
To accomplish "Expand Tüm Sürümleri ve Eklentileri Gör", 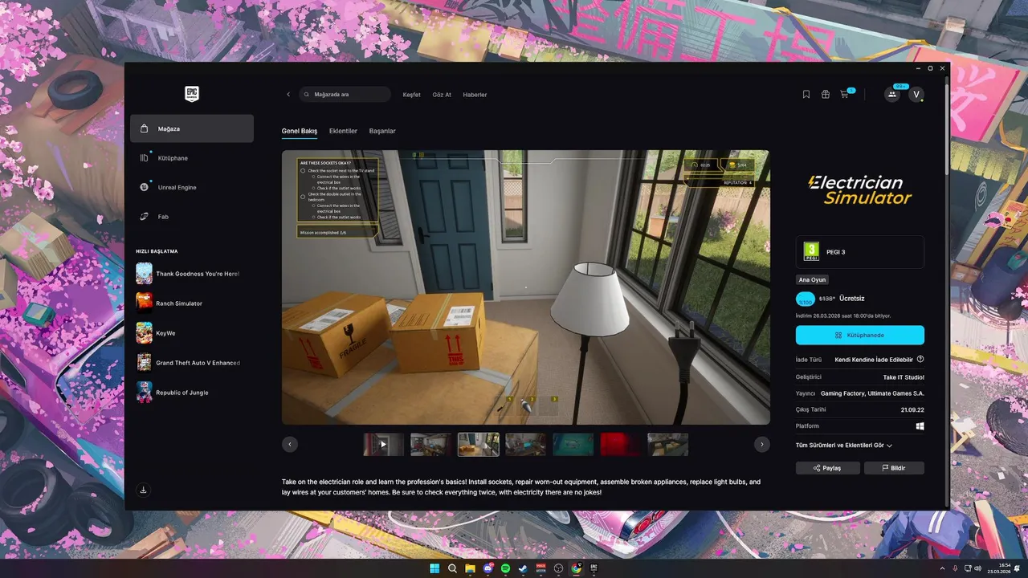I will (844, 445).
